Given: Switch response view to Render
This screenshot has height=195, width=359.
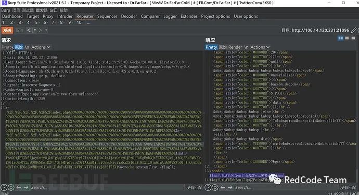Looking at the screenshot, I should coord(235,47).
